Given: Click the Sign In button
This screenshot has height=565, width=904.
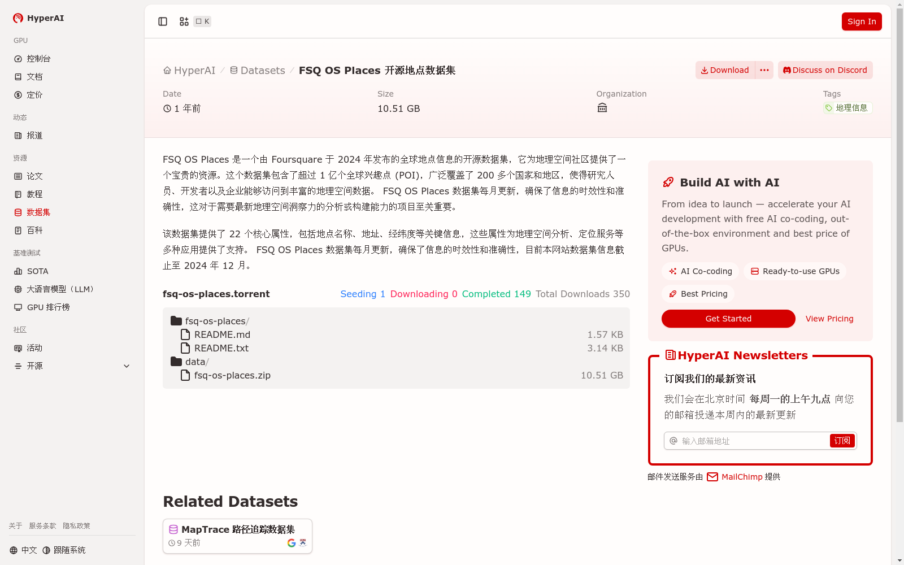Looking at the screenshot, I should point(862,21).
